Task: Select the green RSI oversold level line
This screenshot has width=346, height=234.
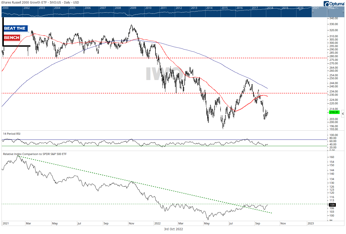Action: click(164, 146)
